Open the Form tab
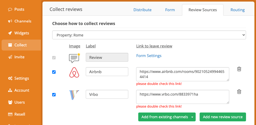 coord(170,10)
